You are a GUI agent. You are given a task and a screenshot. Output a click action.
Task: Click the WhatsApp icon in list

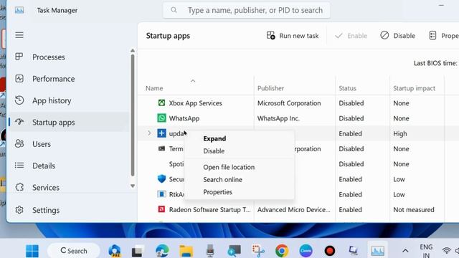[x=161, y=118]
